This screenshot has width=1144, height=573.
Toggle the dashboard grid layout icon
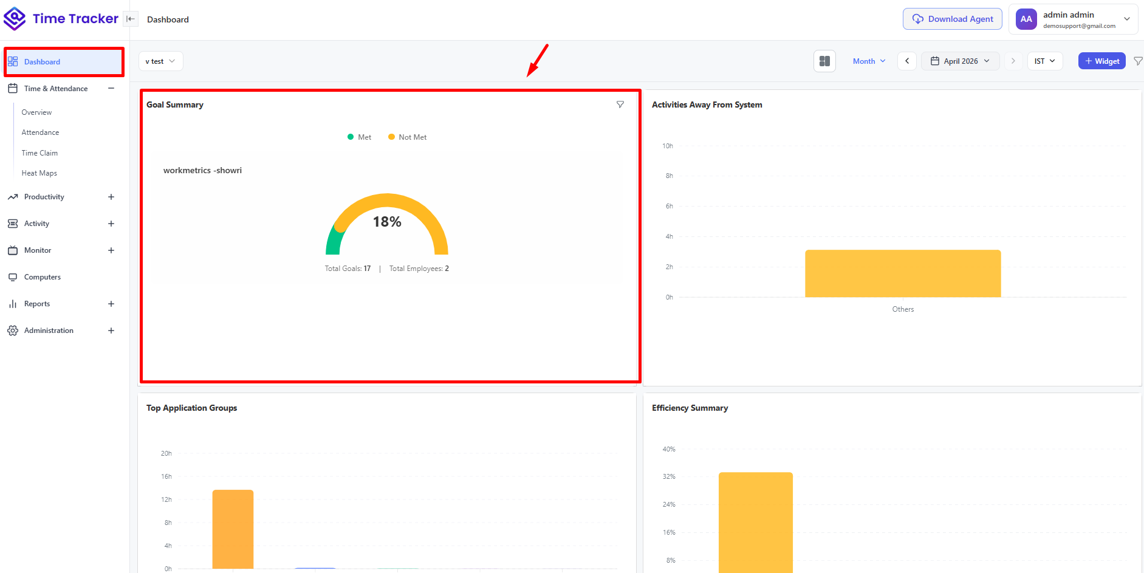point(824,61)
